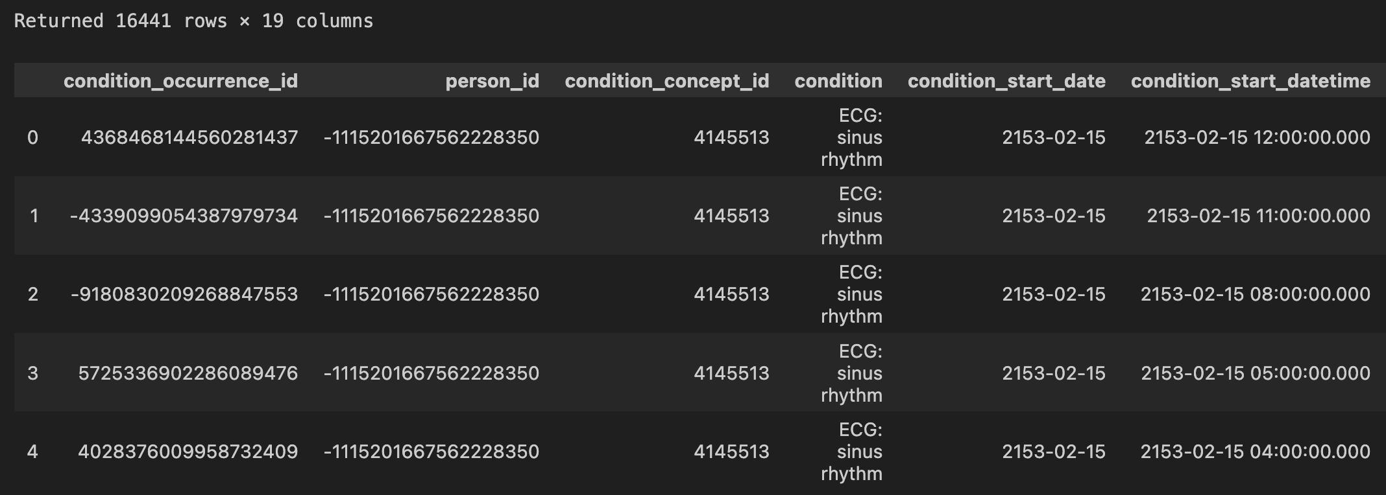Select cell -4339099054387979734
This screenshot has width=1386, height=495.
[x=184, y=216]
